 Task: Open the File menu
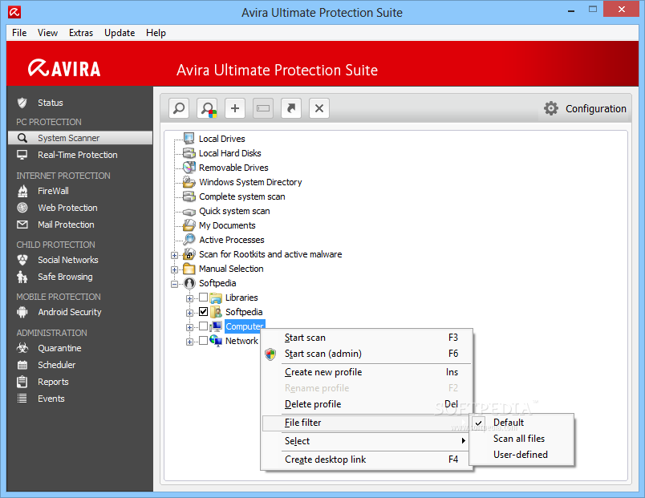pos(19,33)
